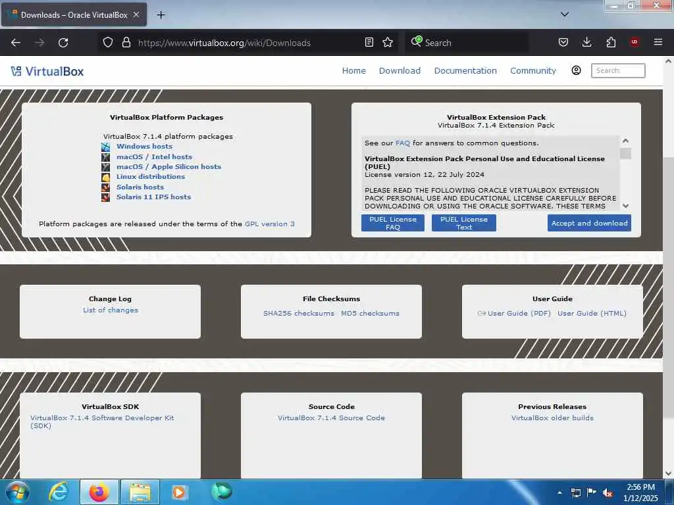Show hidden tray icons arrow
Viewport: 674px width, 505px height.
click(x=559, y=493)
